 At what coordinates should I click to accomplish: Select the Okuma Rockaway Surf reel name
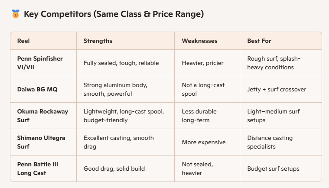(42, 116)
